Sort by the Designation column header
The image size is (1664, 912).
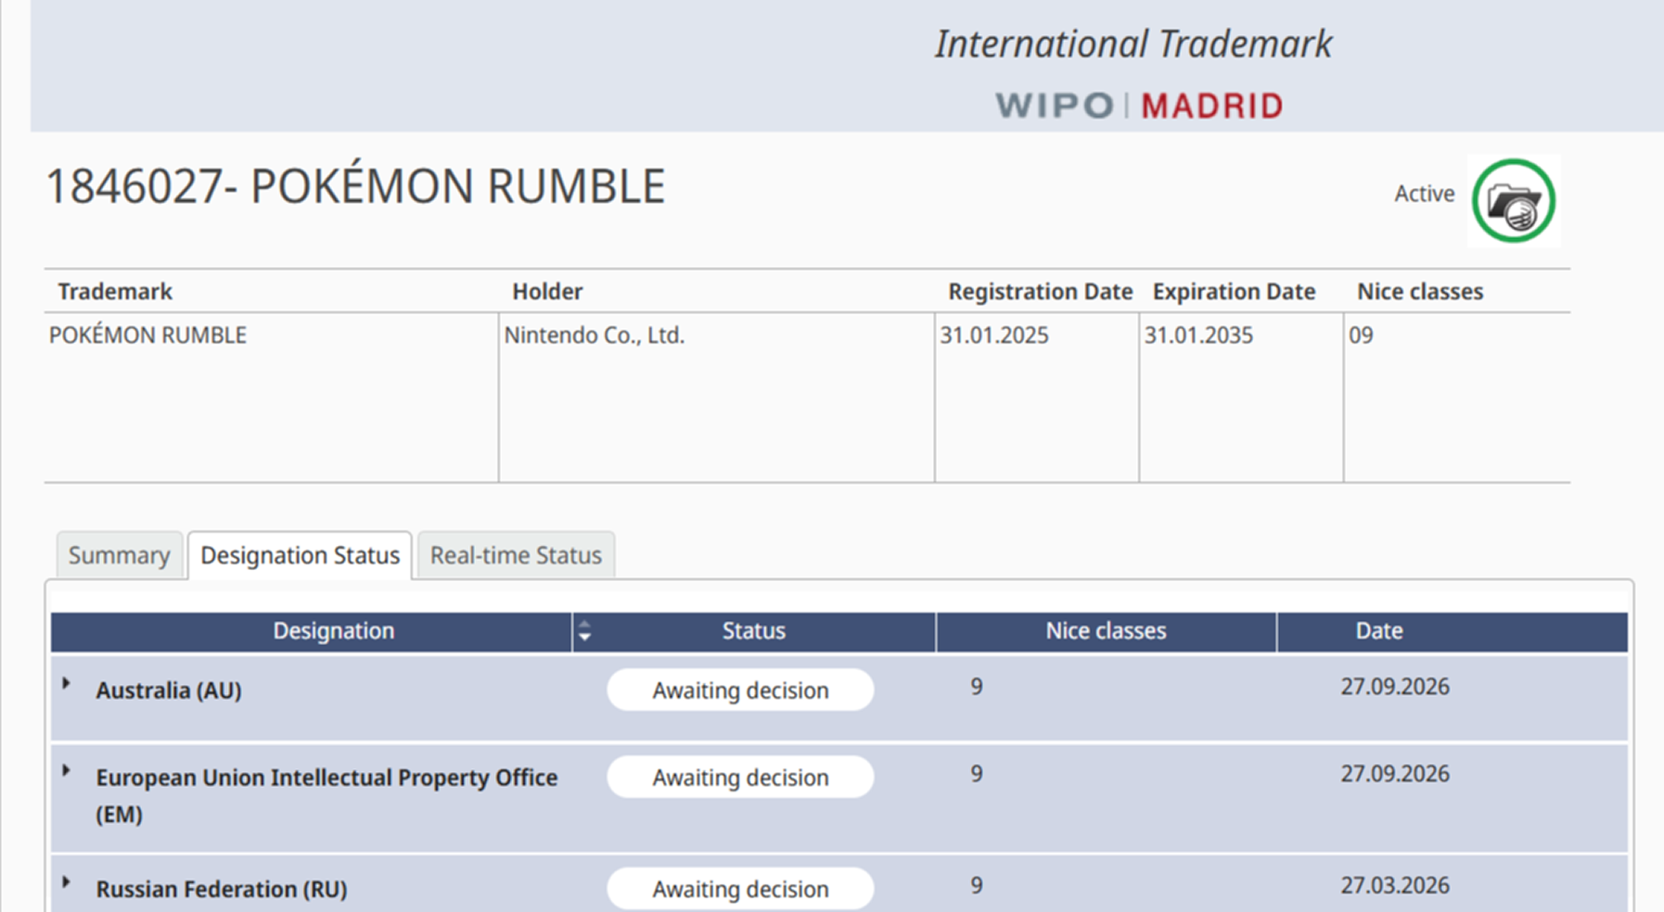[333, 631]
